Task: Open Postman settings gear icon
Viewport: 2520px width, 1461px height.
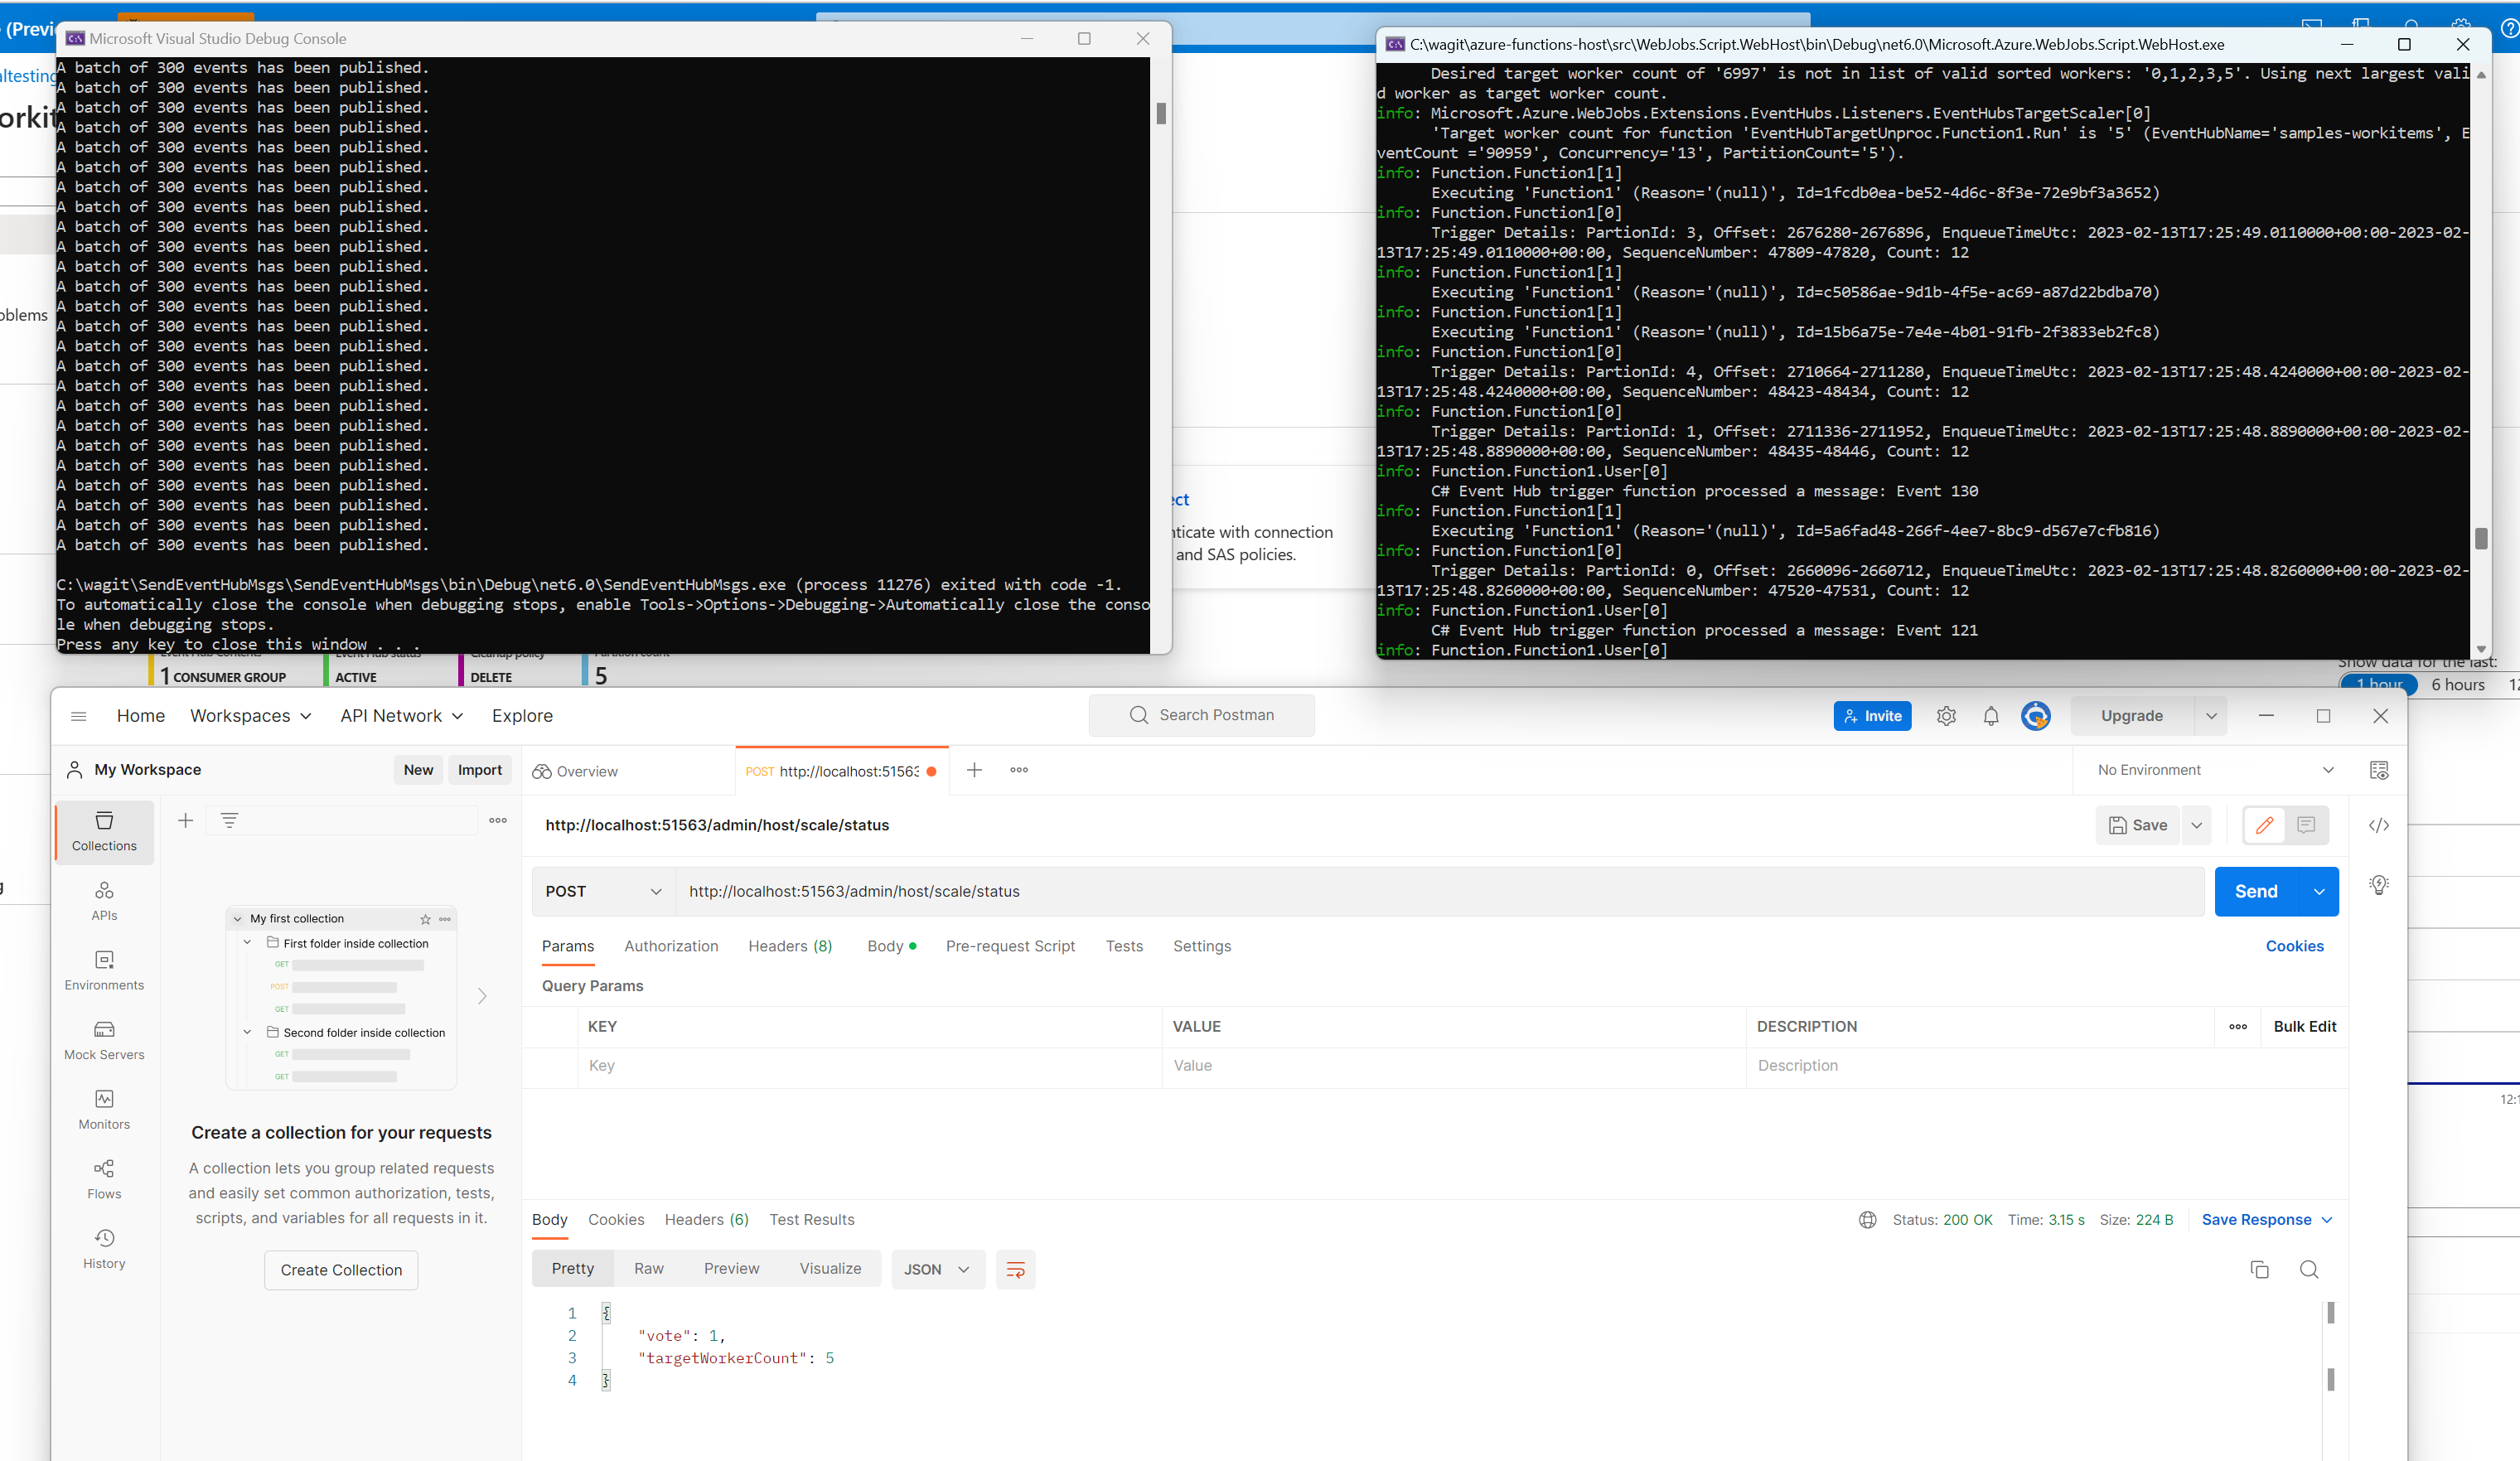Action: [1945, 716]
